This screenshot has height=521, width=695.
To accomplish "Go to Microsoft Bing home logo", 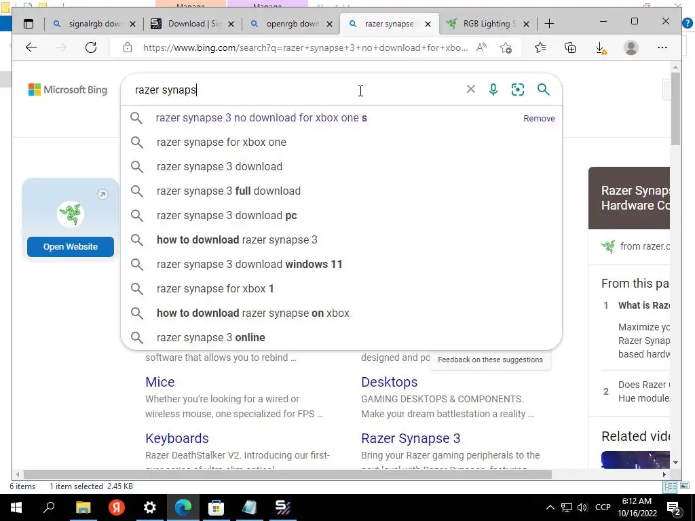I will [x=68, y=90].
